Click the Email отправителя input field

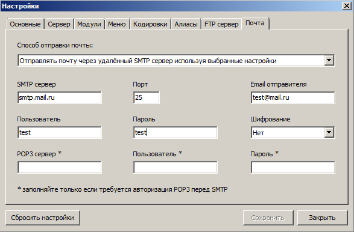tap(293, 97)
